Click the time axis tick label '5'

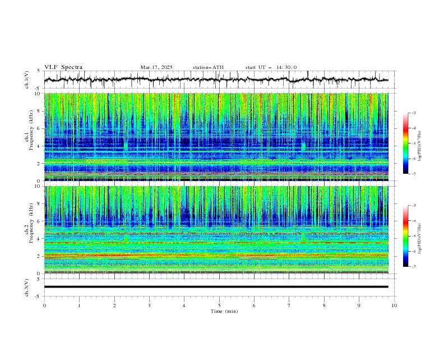[219, 305]
